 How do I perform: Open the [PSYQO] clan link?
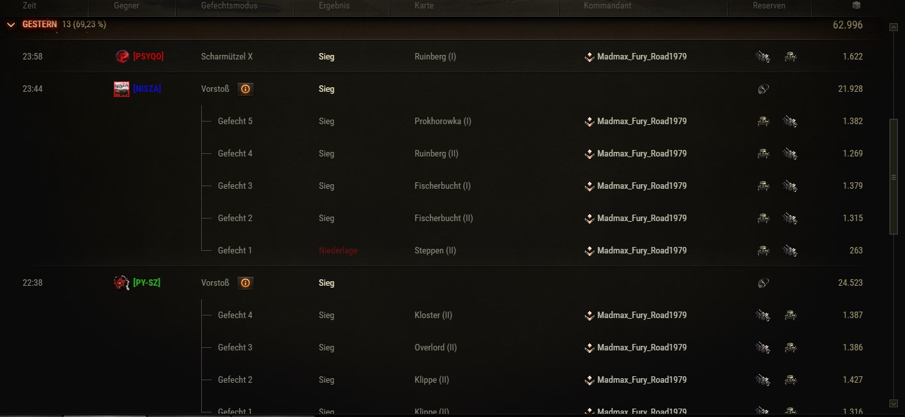pos(148,57)
